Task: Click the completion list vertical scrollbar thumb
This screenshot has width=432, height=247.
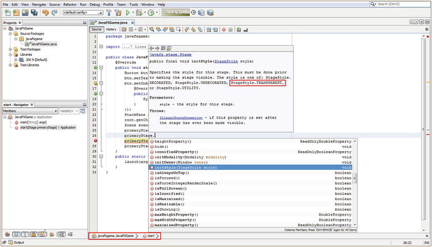Action: click(x=354, y=178)
